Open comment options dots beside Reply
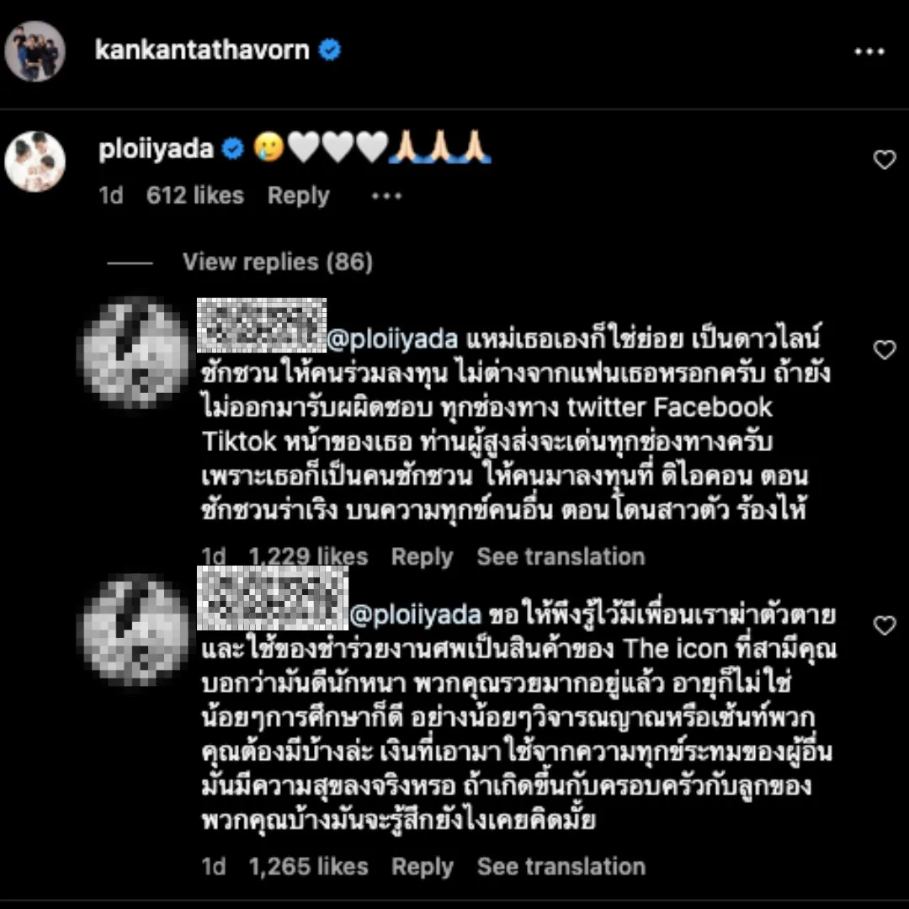 click(386, 196)
